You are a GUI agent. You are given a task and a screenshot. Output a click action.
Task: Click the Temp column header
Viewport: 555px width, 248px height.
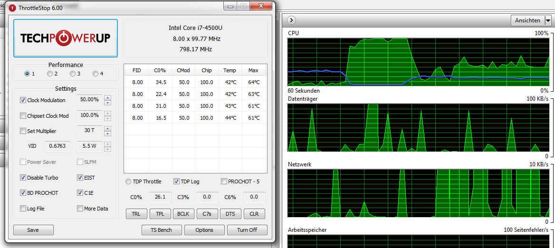point(230,70)
